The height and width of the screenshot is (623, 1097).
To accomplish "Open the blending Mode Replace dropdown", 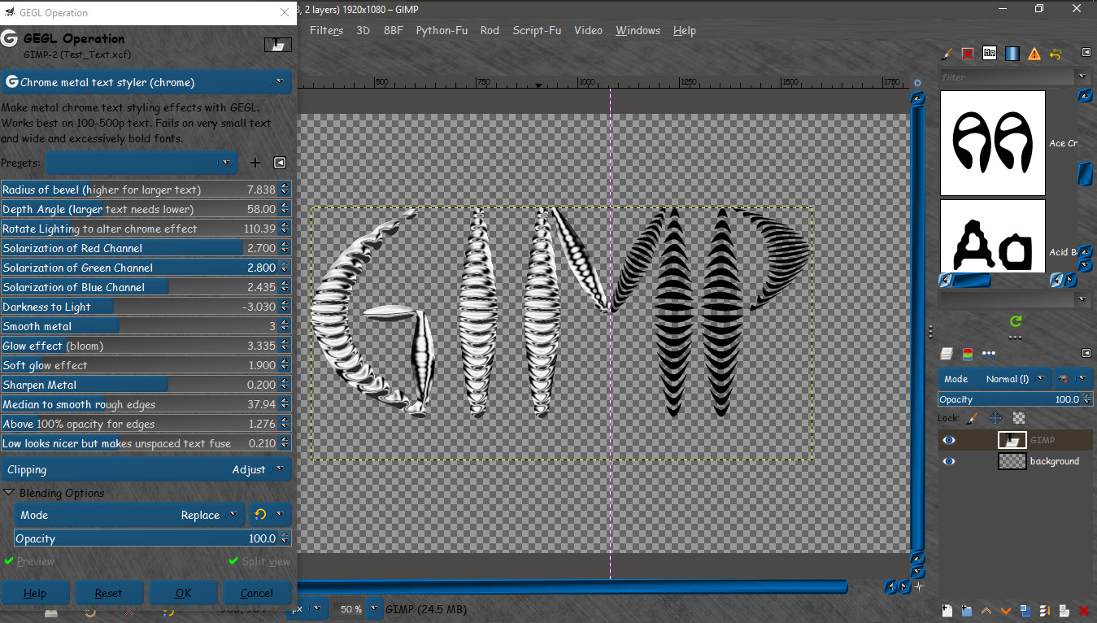I will [x=130, y=515].
